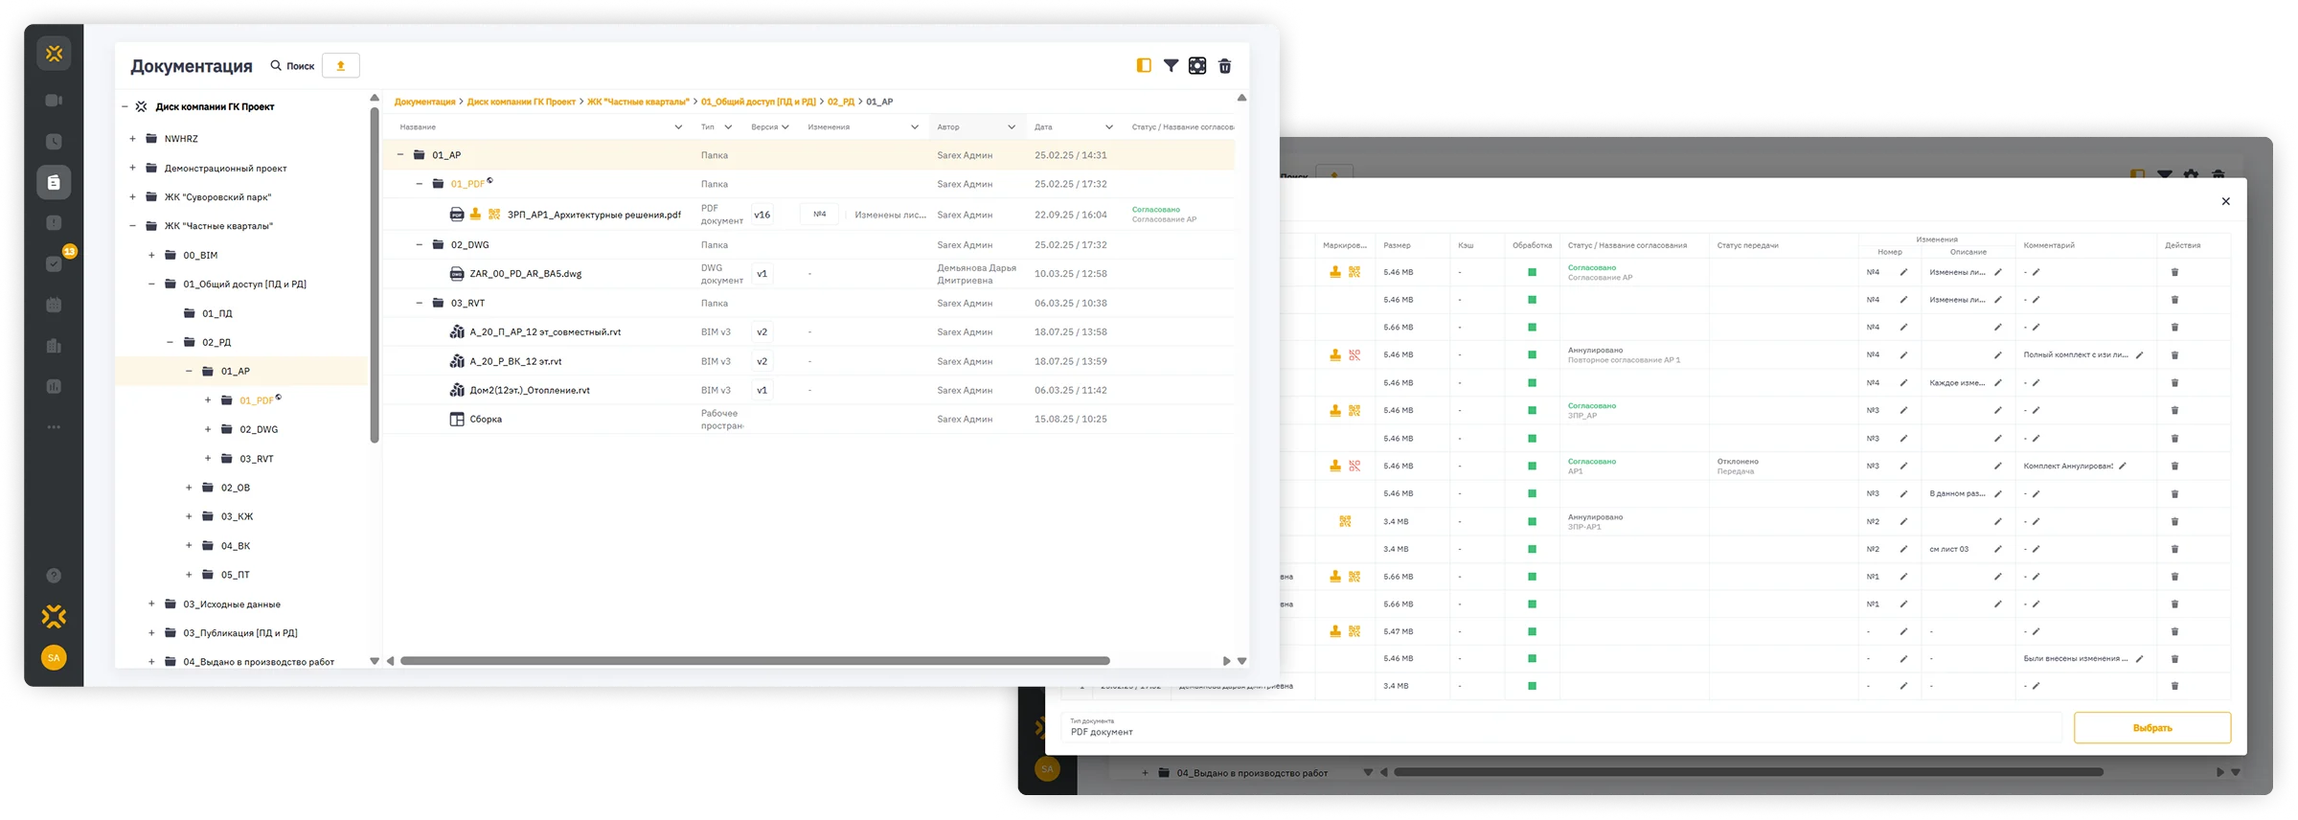Open the buildings icon in left sidebar
Screen dimensions: 2298x820
pos(54,346)
